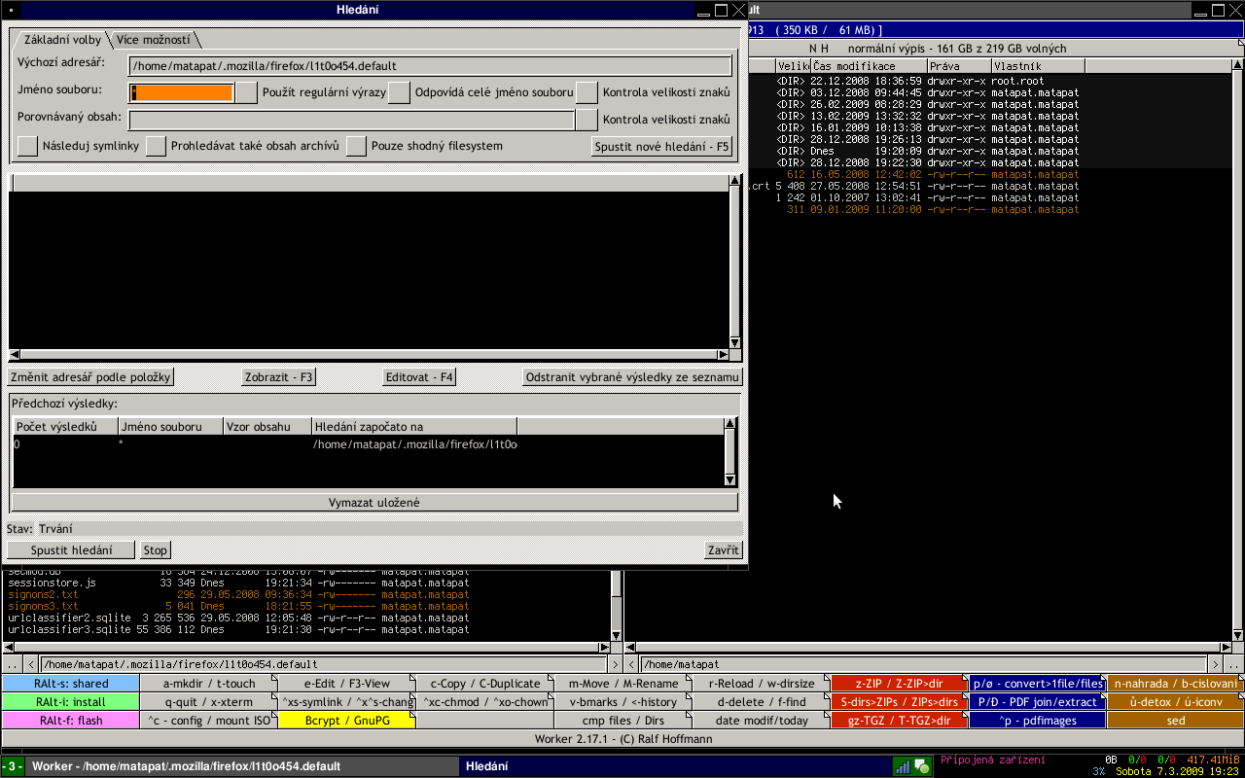Viewport: 1245px width, 778px height.
Task: Click RAlt-s: shared button
Action: click(71, 684)
